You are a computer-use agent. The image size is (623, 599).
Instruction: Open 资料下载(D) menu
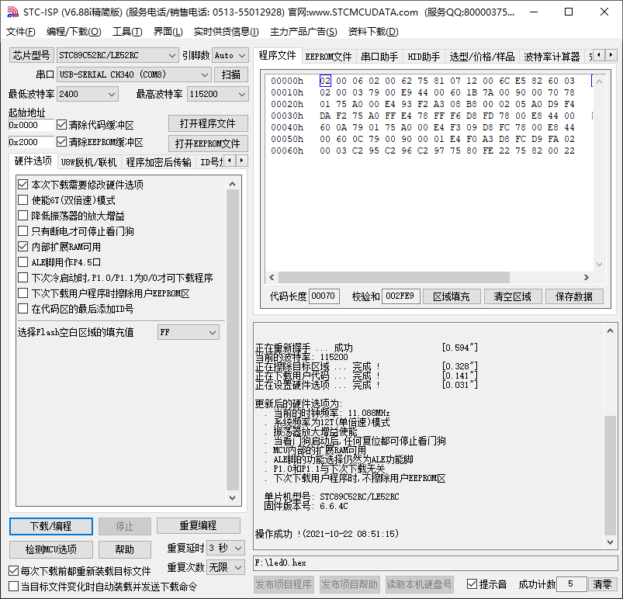(373, 31)
